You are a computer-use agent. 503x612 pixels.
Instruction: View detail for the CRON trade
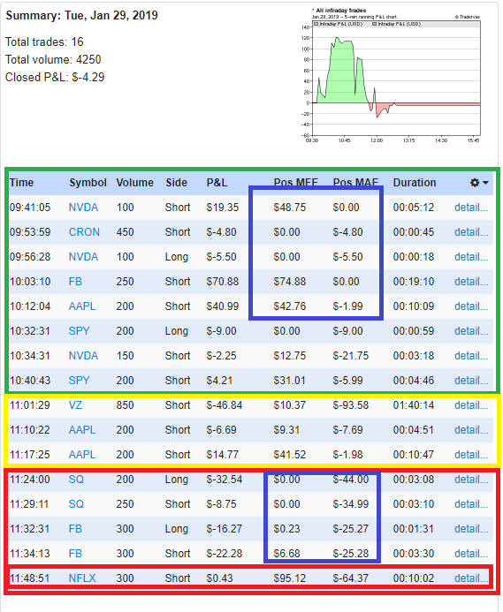pos(471,232)
